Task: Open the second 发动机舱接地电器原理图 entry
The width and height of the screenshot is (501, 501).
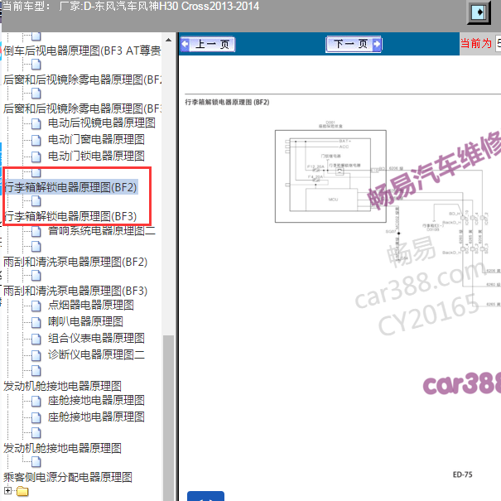Action: 62,448
